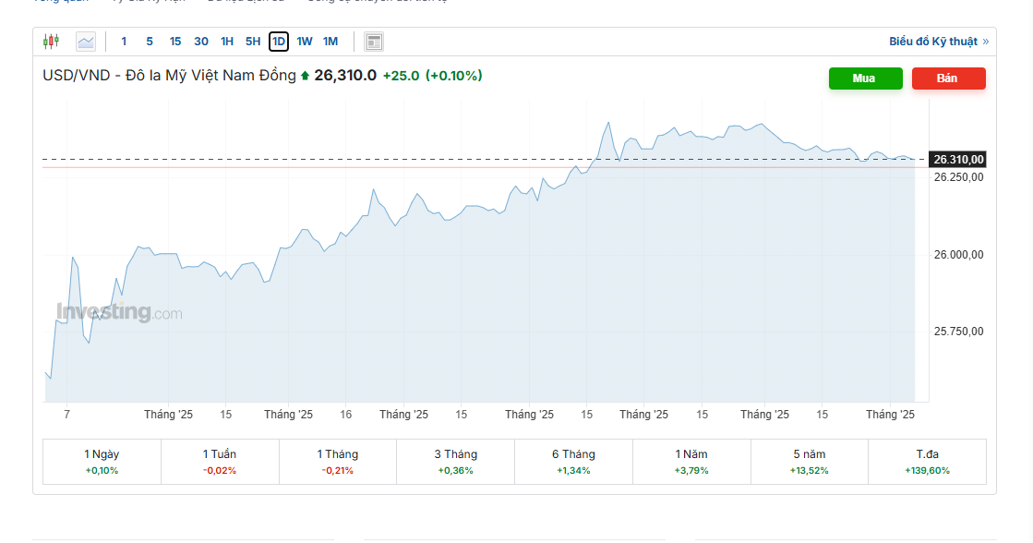The height and width of the screenshot is (543, 1033).
Task: Select the 1 Năm range tab
Action: click(691, 461)
